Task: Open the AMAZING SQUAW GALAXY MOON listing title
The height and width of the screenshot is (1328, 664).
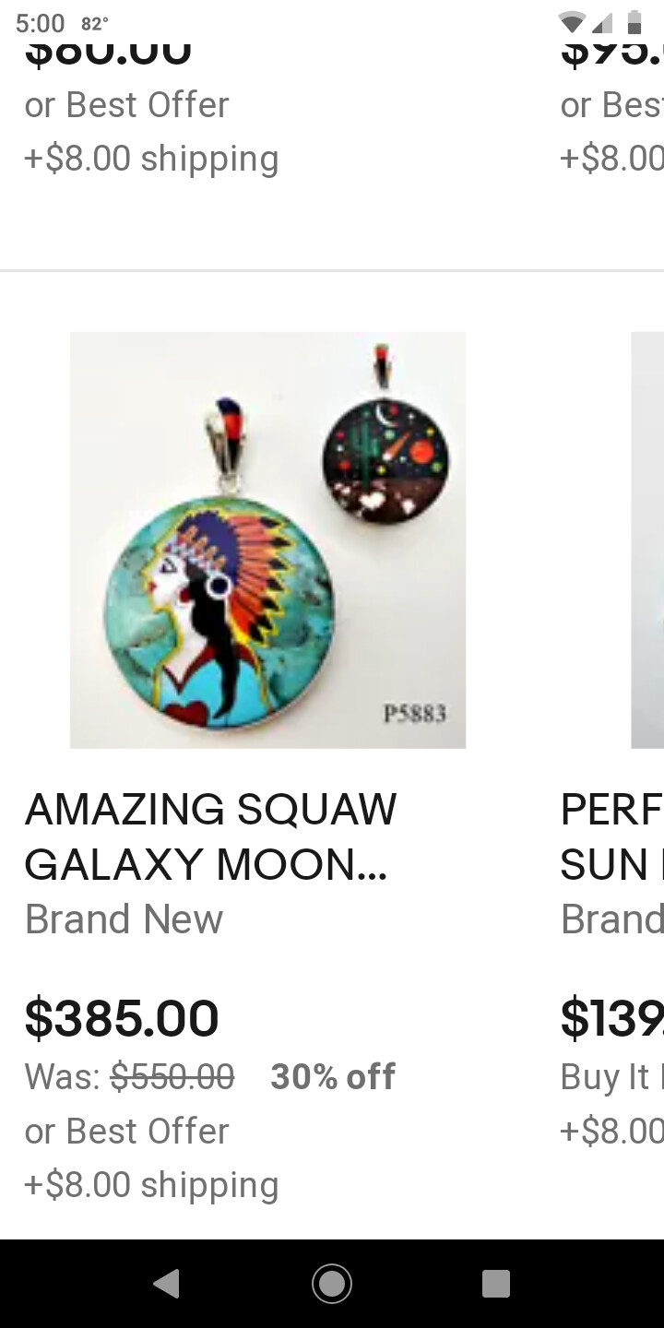Action: (x=210, y=836)
